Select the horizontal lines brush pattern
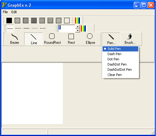Viewport: 156px width, 136px height. 50,21
